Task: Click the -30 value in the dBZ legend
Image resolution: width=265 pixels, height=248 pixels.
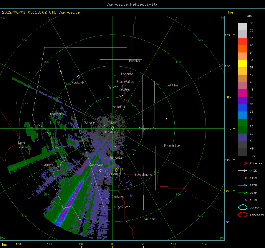Action: [252, 156]
